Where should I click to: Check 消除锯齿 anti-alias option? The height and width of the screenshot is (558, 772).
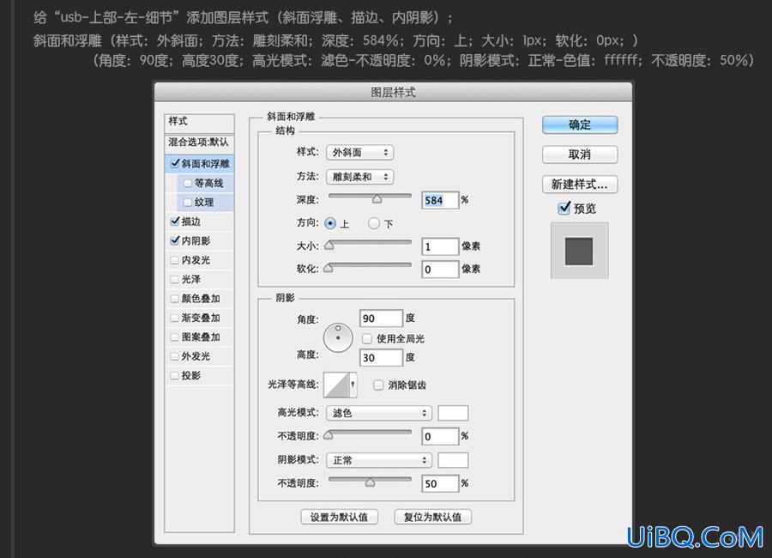378,385
